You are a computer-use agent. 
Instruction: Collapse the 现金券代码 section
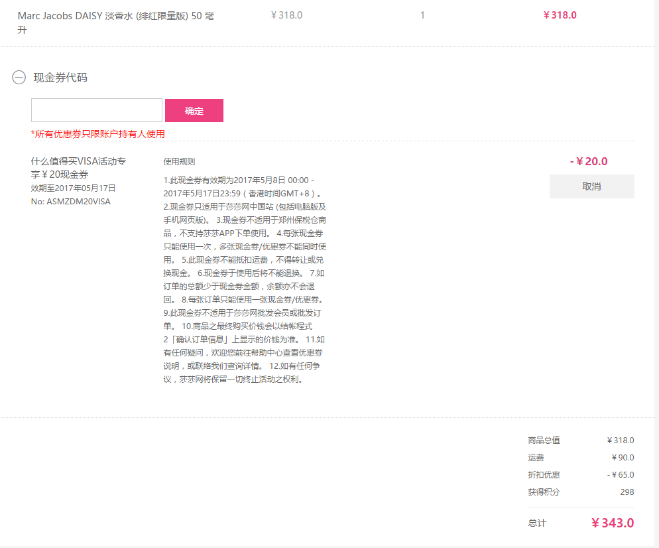point(19,78)
